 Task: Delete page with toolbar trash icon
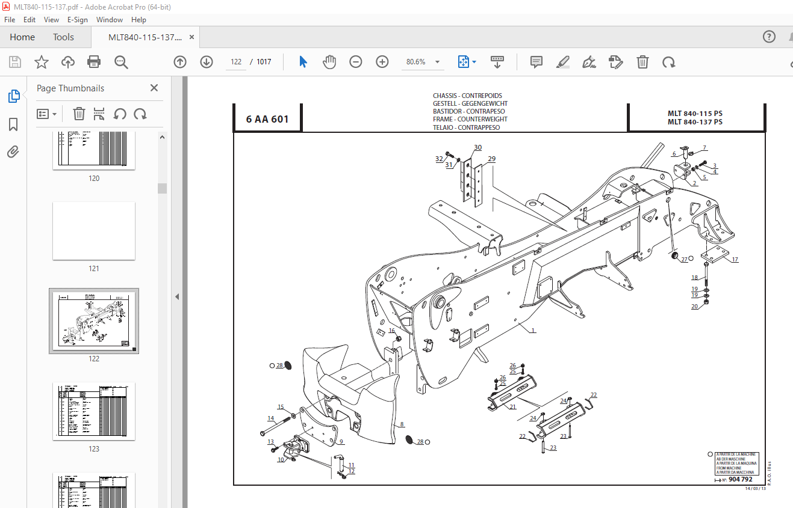point(642,62)
